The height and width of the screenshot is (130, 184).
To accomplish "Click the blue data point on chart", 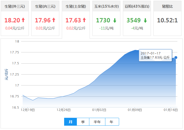I will coord(176,57).
